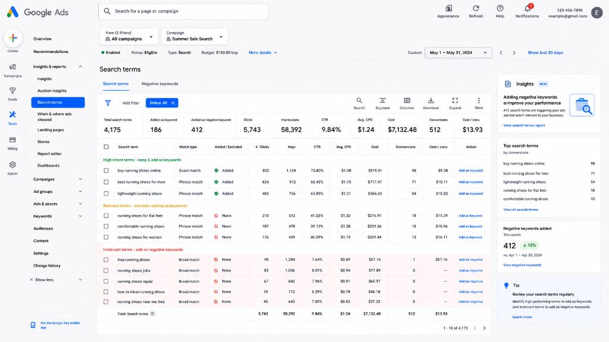Go to next table page arrow

pyautogui.click(x=484, y=328)
